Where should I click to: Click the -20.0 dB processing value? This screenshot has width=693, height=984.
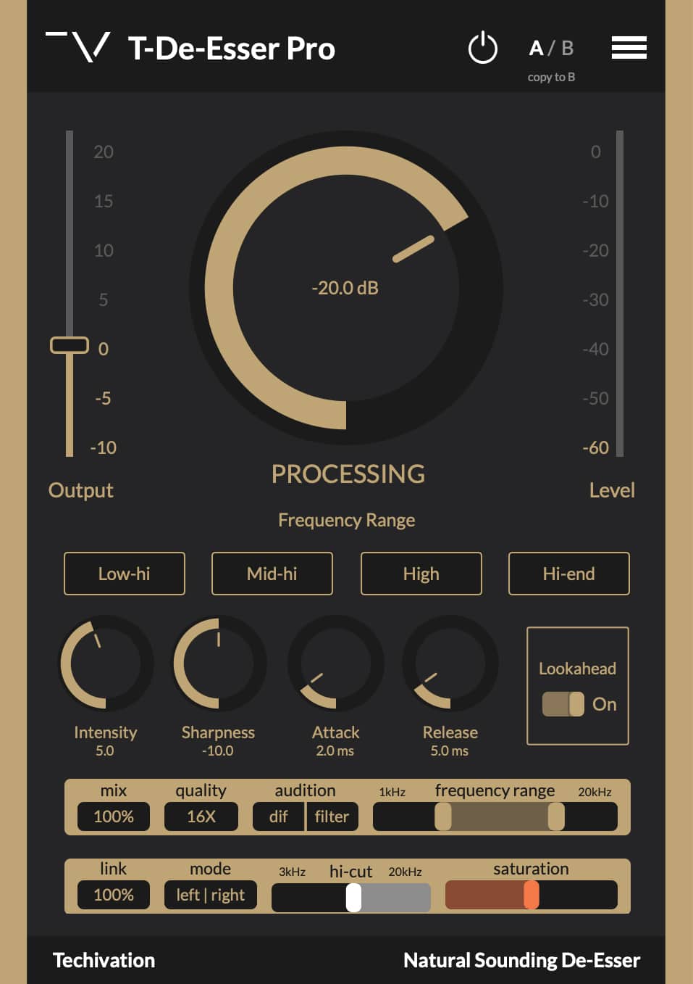tap(345, 288)
